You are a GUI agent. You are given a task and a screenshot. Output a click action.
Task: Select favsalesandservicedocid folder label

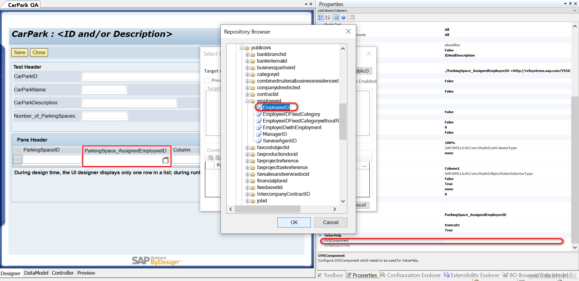pos(283,174)
